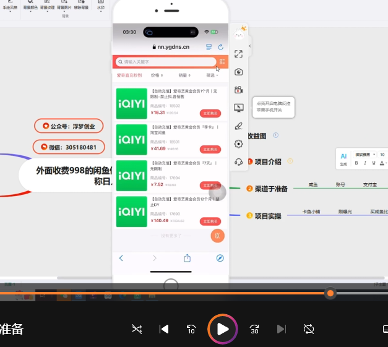Click the rabbit avatar with crown
The height and width of the screenshot is (347, 388).
[239, 33]
